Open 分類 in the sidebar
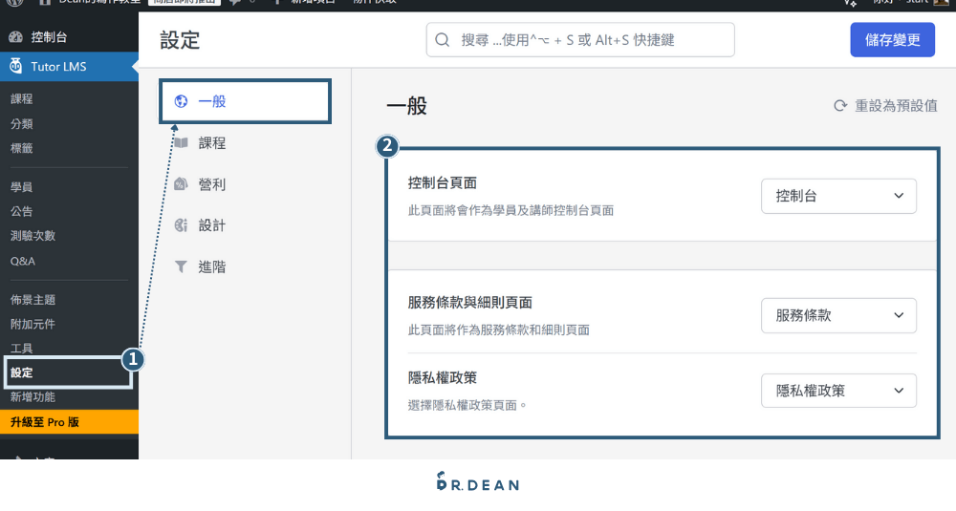Screen dimensions: 956x511 tap(21, 123)
